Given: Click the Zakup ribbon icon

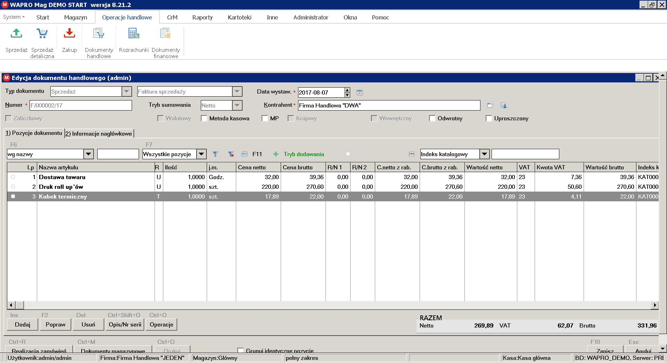Looking at the screenshot, I should [x=69, y=33].
